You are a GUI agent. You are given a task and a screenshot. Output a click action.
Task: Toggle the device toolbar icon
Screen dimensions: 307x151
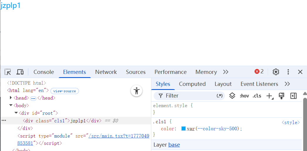pos(20,72)
